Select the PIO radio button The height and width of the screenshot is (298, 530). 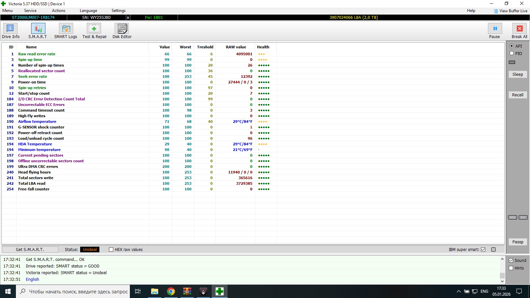coord(512,53)
